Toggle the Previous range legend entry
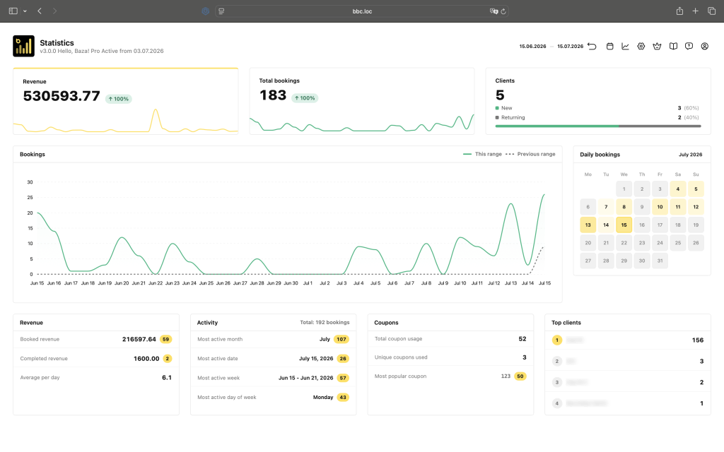 [530, 154]
